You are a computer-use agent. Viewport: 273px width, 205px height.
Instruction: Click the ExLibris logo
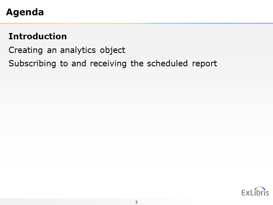click(255, 191)
